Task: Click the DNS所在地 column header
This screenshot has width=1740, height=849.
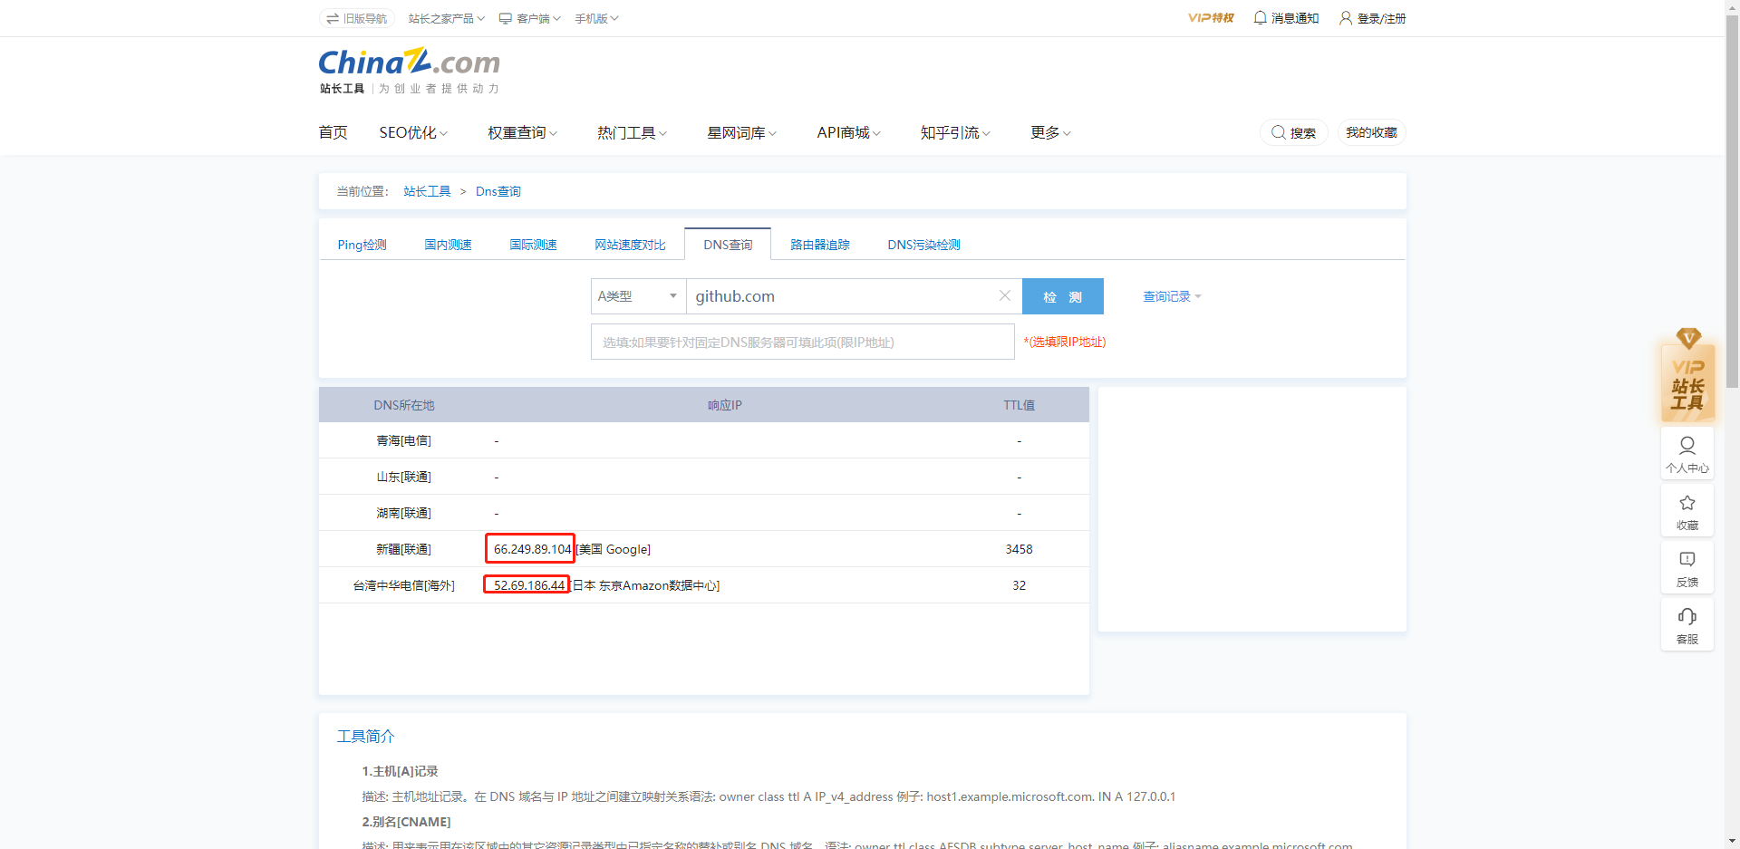Action: click(x=403, y=405)
